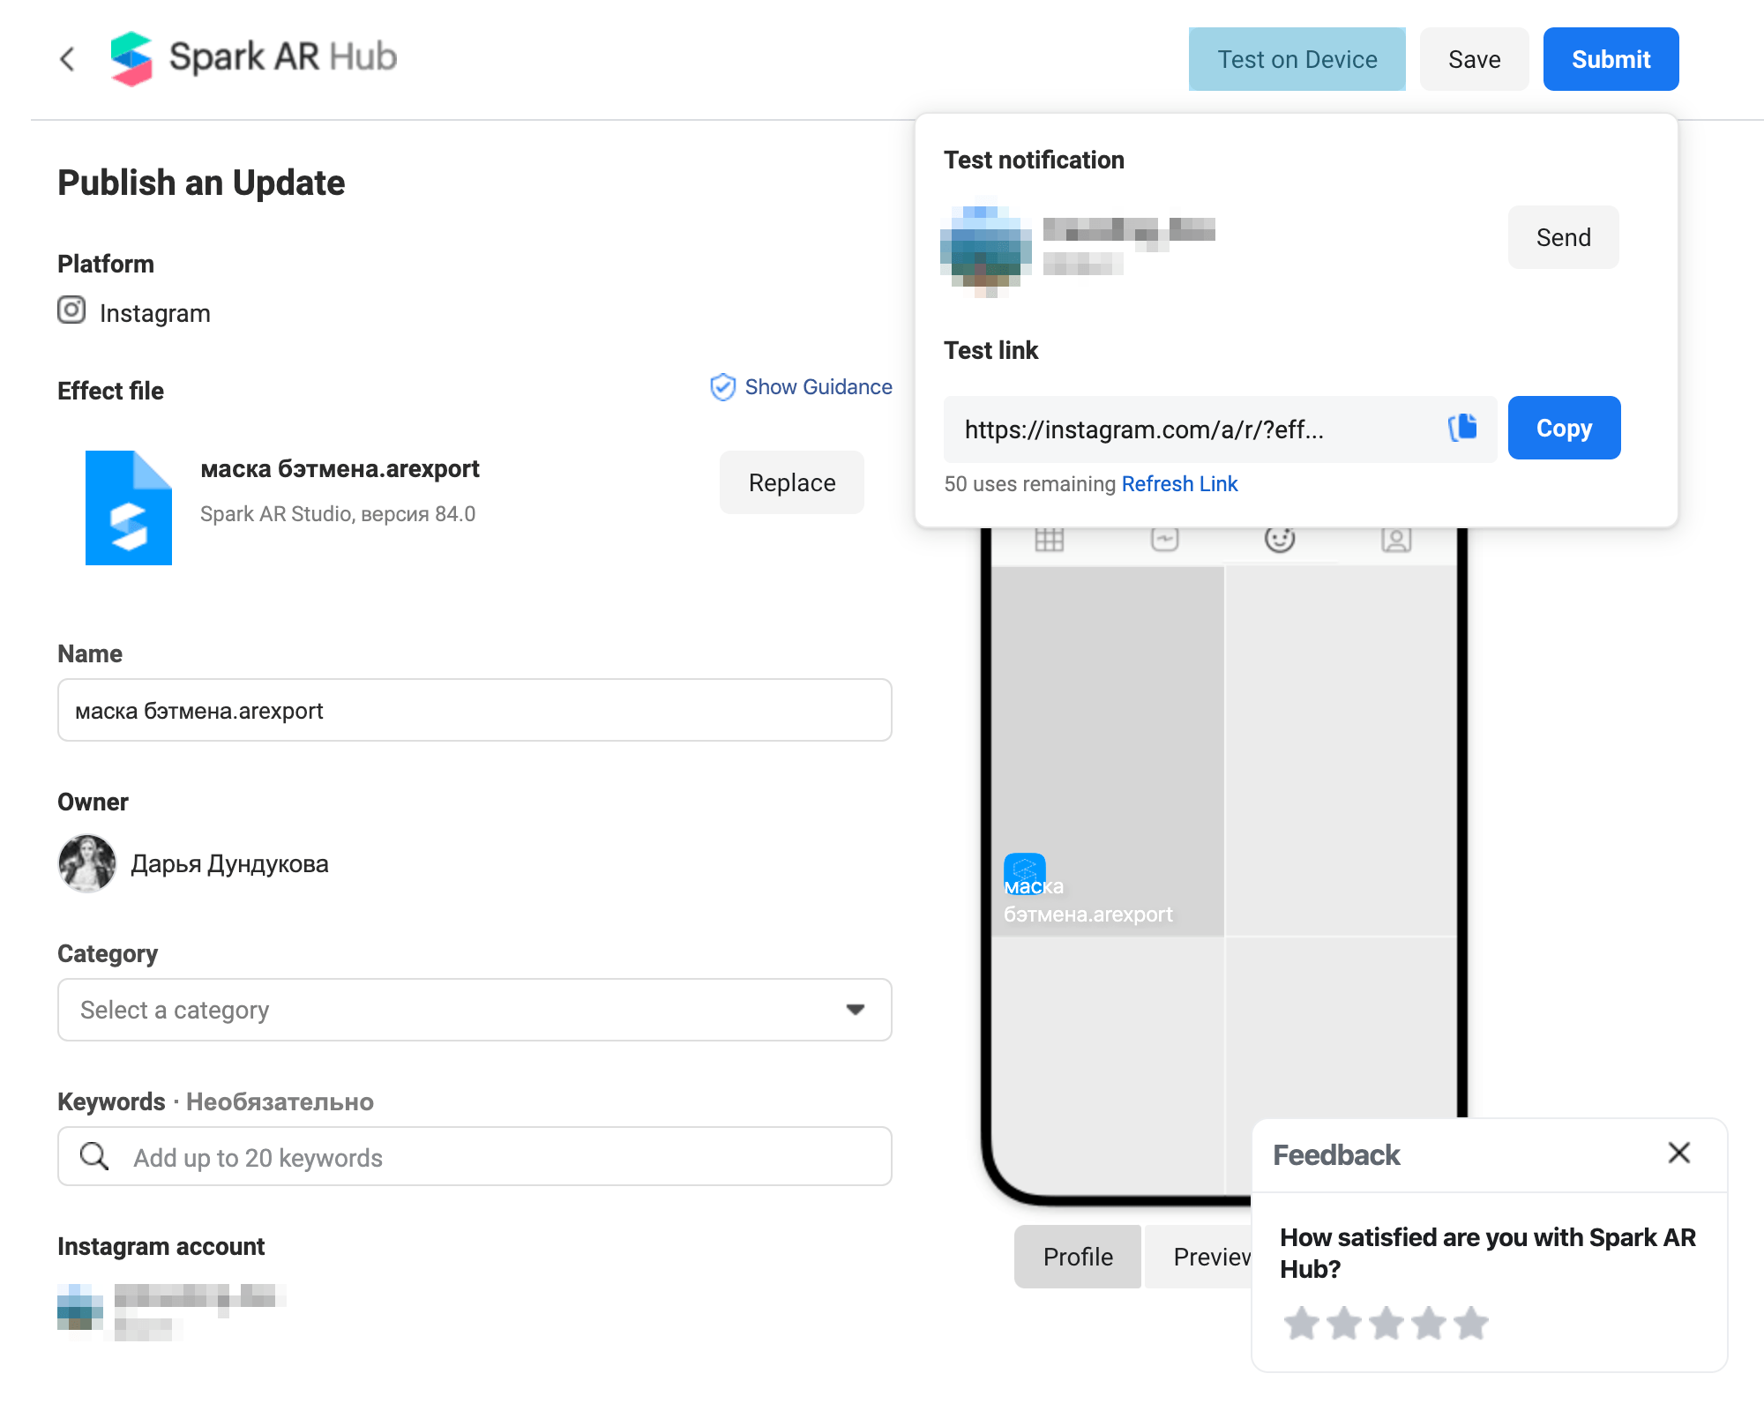Send the test notification
The image size is (1764, 1411).
[x=1564, y=237]
